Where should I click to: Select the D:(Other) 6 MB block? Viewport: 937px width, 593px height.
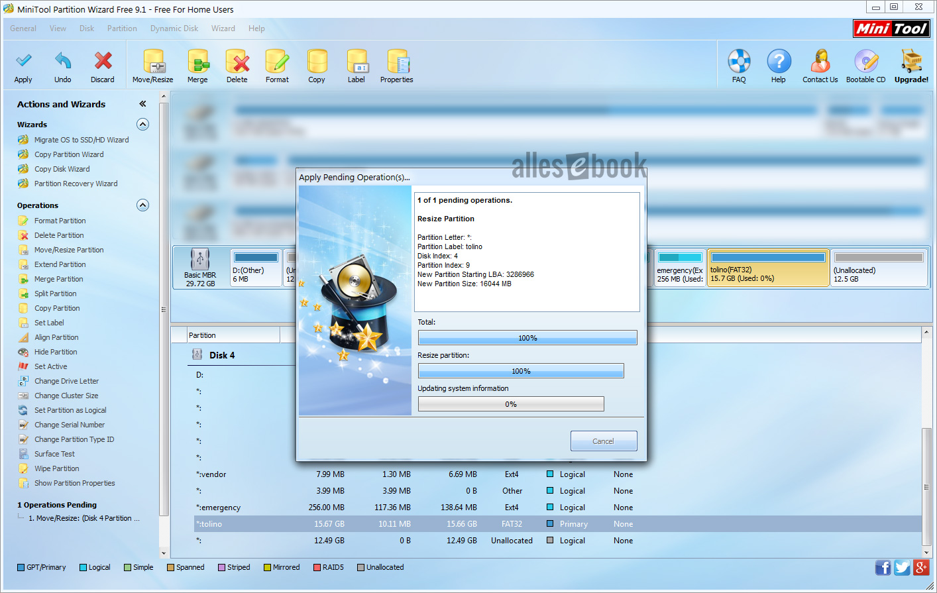(x=256, y=268)
